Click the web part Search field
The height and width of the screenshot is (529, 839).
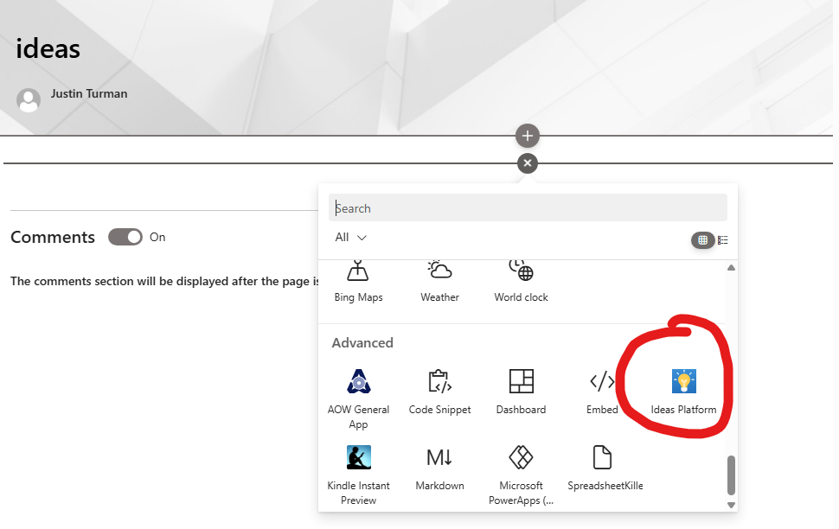pyautogui.click(x=528, y=207)
